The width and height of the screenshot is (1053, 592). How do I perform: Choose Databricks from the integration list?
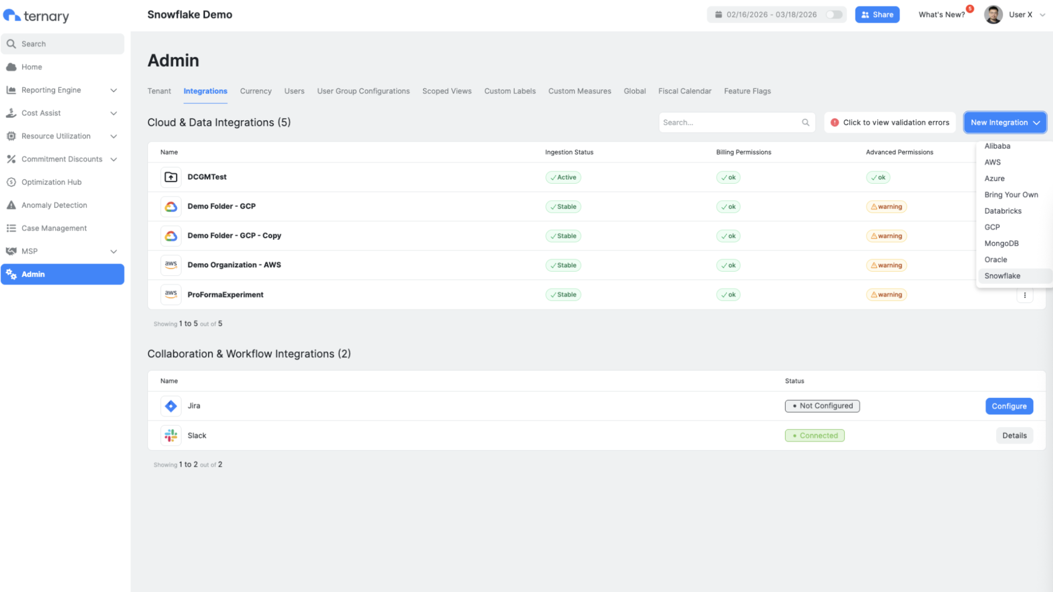click(x=1003, y=211)
